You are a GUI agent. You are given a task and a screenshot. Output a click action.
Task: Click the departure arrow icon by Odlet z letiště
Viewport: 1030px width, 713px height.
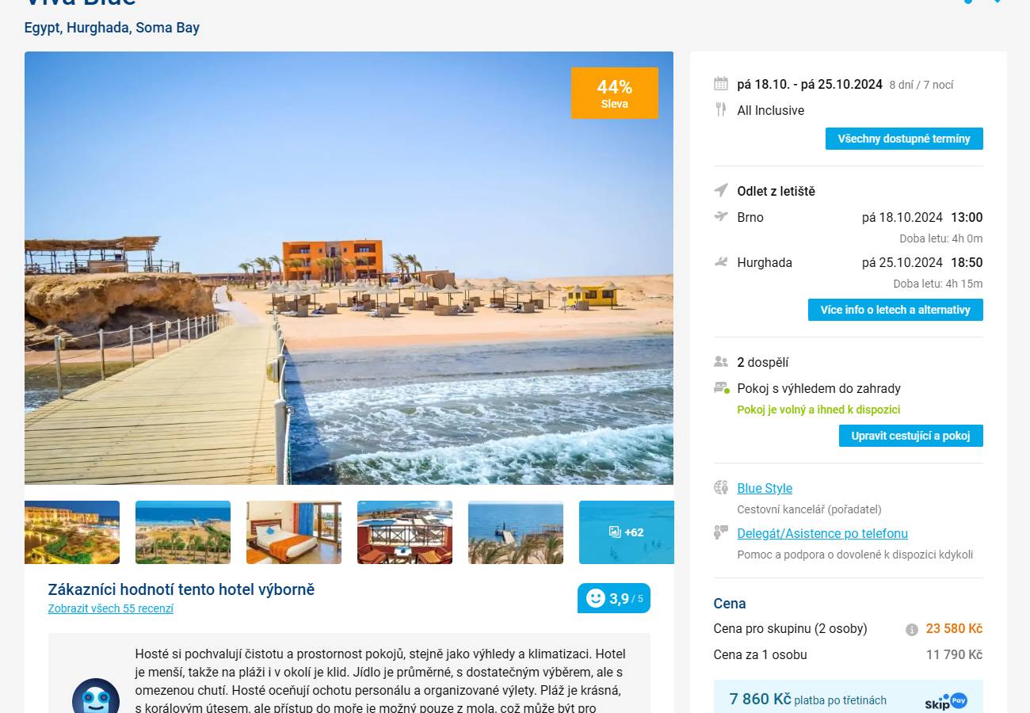click(720, 190)
